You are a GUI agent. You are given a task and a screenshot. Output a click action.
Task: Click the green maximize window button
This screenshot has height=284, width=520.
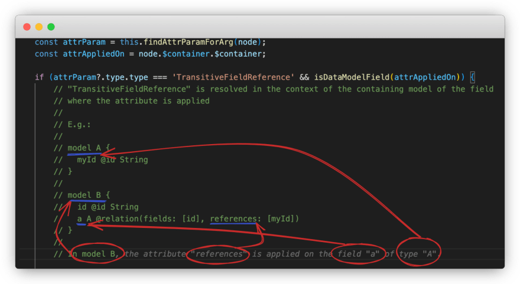51,27
